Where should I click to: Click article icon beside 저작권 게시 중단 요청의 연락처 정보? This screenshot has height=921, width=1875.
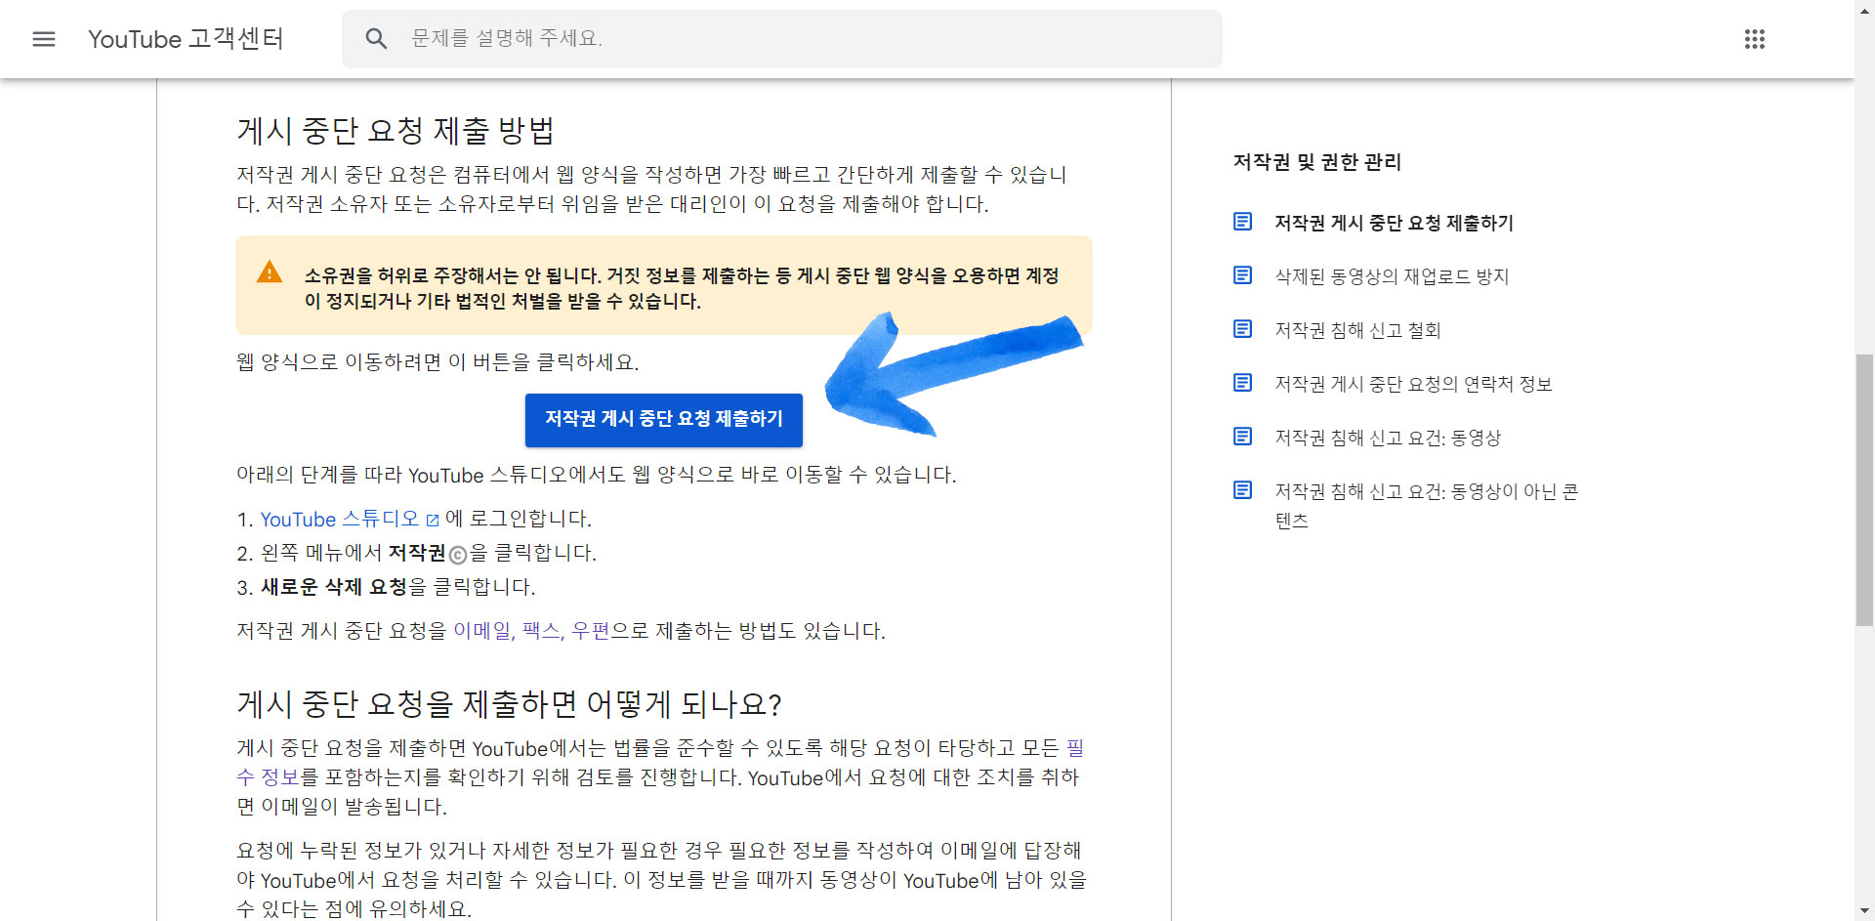(x=1242, y=383)
